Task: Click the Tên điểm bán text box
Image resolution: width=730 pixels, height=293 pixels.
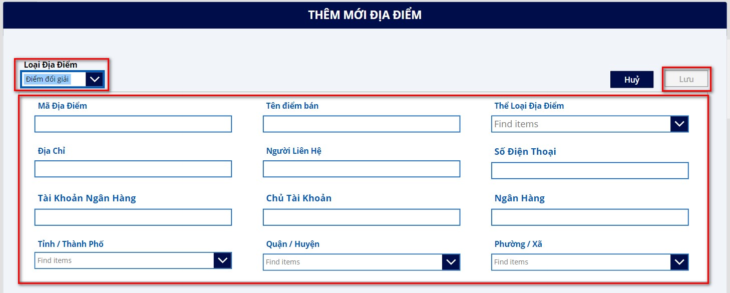Action: tap(361, 124)
